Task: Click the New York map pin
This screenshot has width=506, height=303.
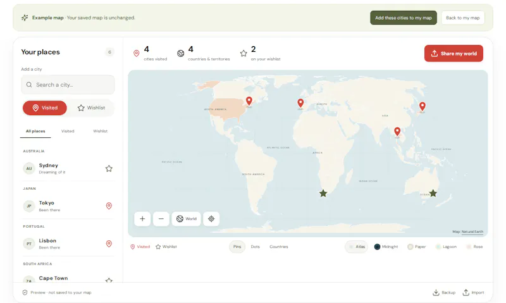Action: click(249, 101)
